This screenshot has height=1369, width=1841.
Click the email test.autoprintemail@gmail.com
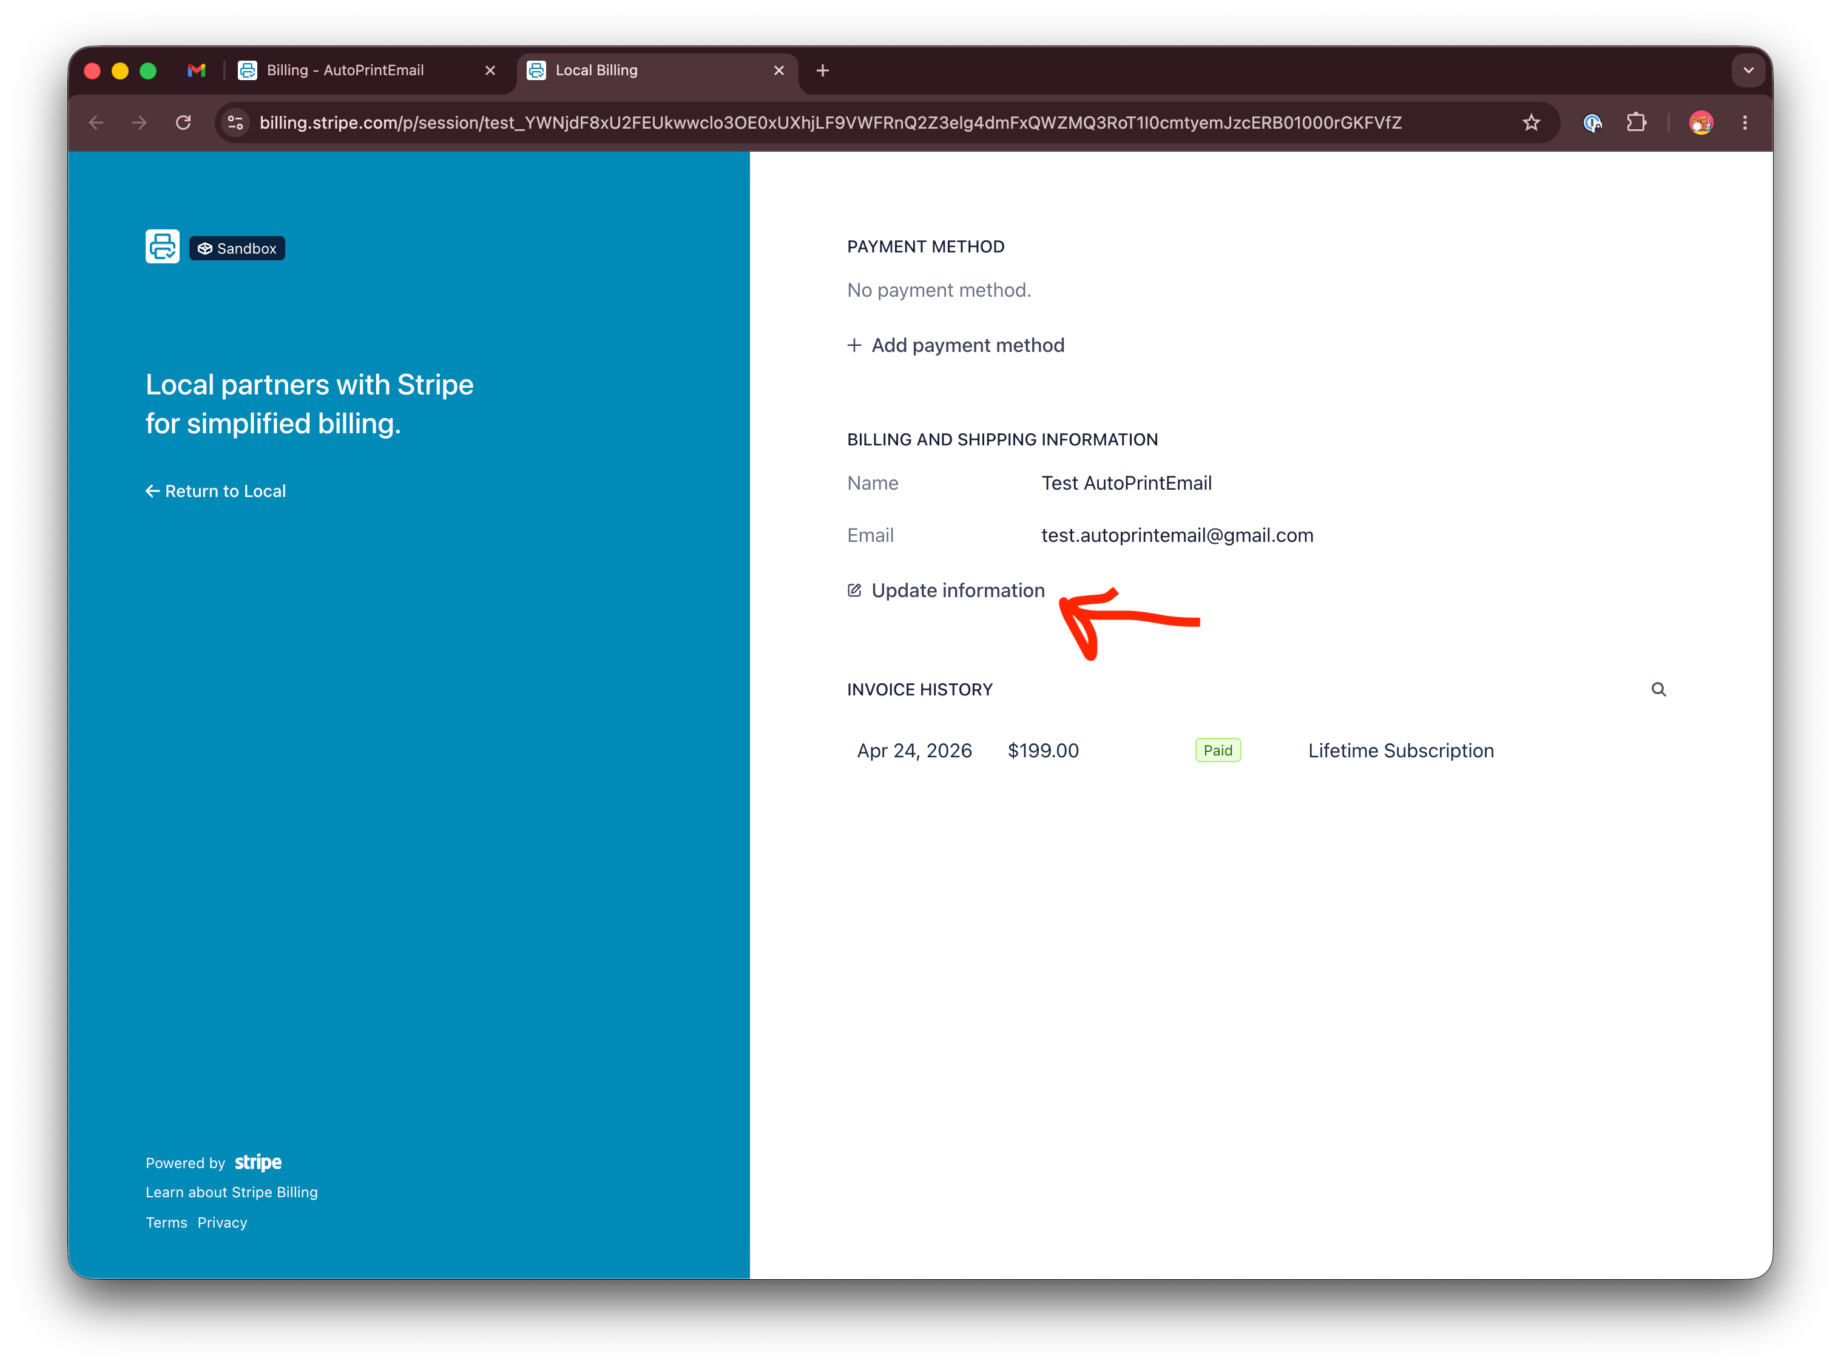[1177, 535]
